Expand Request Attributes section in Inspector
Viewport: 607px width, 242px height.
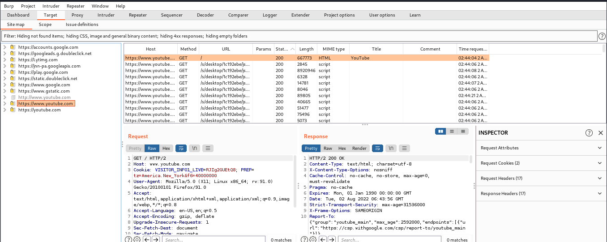click(x=541, y=148)
